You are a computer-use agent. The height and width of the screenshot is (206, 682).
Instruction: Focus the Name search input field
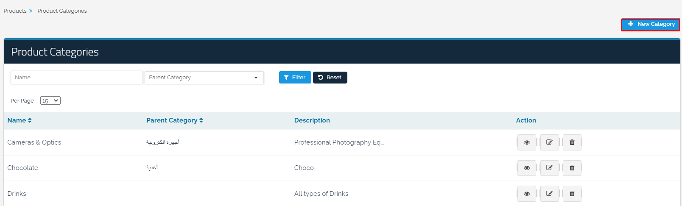[76, 78]
